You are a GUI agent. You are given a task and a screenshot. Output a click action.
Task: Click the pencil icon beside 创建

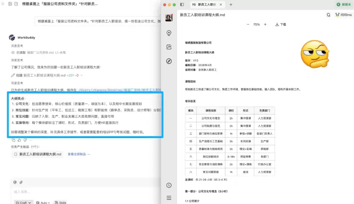coord(13,75)
